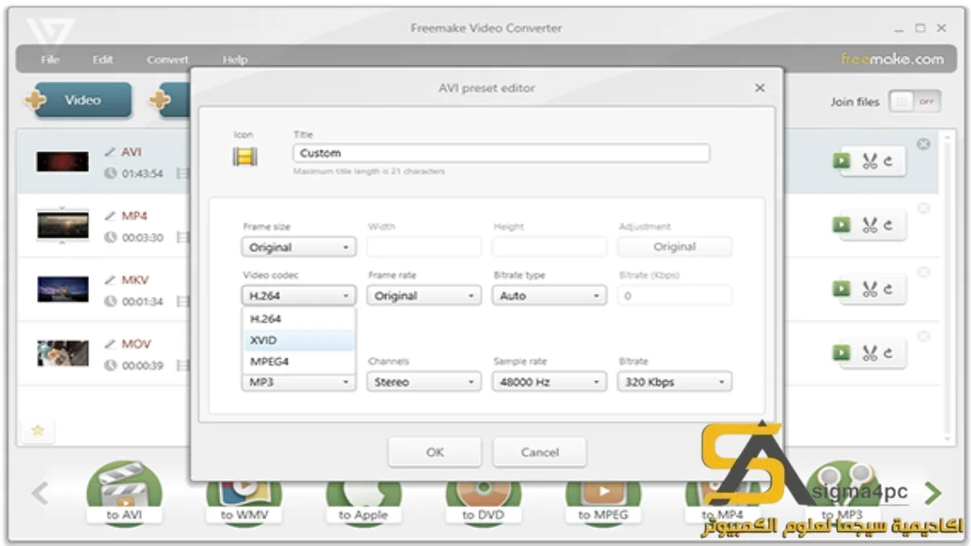This screenshot has height=546, width=971.
Task: Play the MKV file preview
Action: (x=842, y=289)
